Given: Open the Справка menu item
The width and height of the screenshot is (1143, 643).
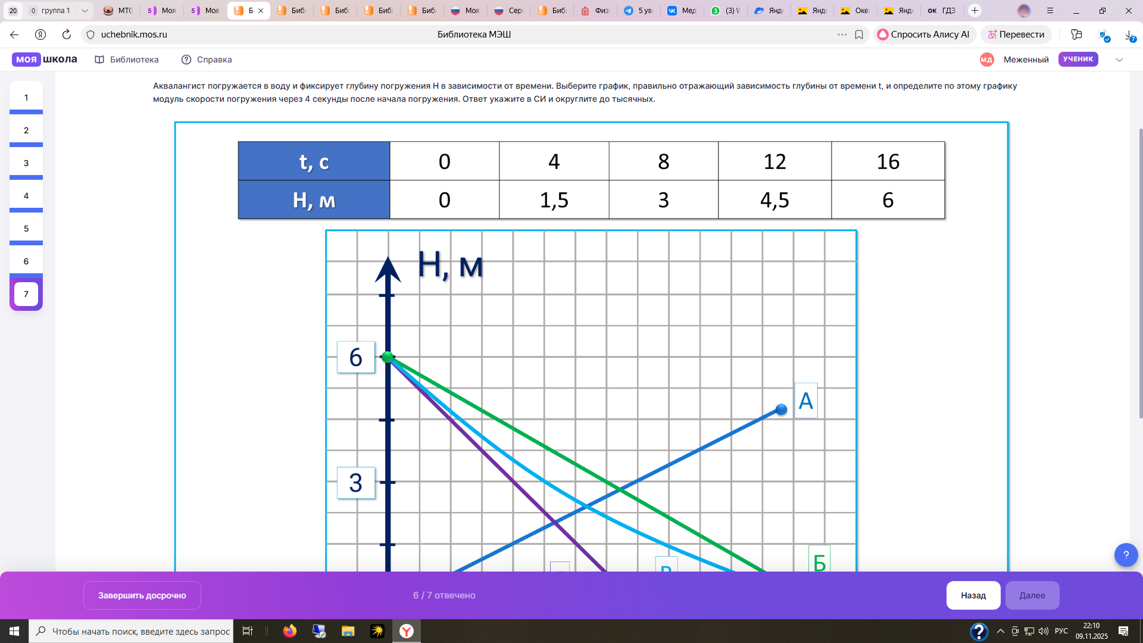Looking at the screenshot, I should click(x=207, y=60).
